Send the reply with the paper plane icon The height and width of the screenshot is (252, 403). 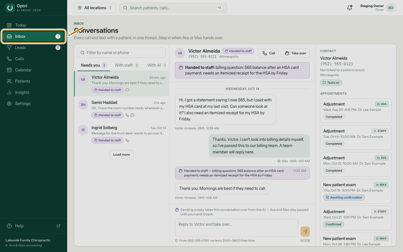coord(305,232)
